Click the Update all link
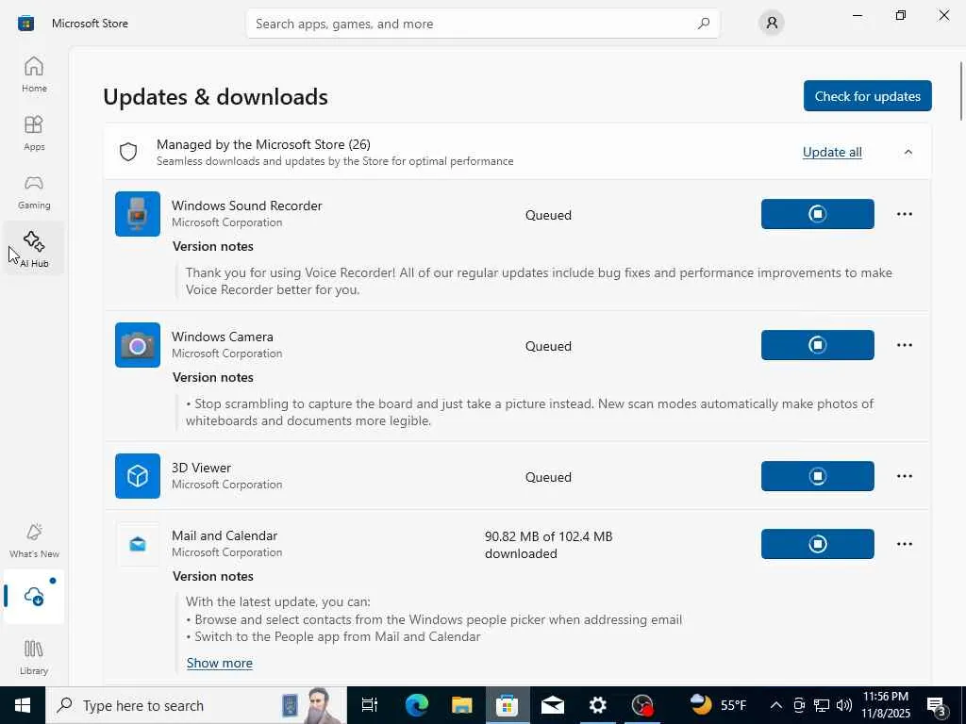Screen dimensions: 966x724 (x=832, y=152)
